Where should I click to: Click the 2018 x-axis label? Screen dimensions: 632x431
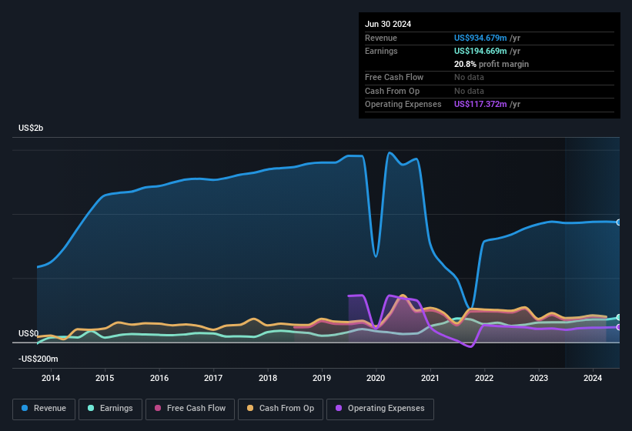click(268, 378)
